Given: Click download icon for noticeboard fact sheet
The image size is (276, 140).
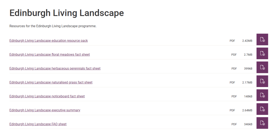Looking at the screenshot, I should click(262, 95).
